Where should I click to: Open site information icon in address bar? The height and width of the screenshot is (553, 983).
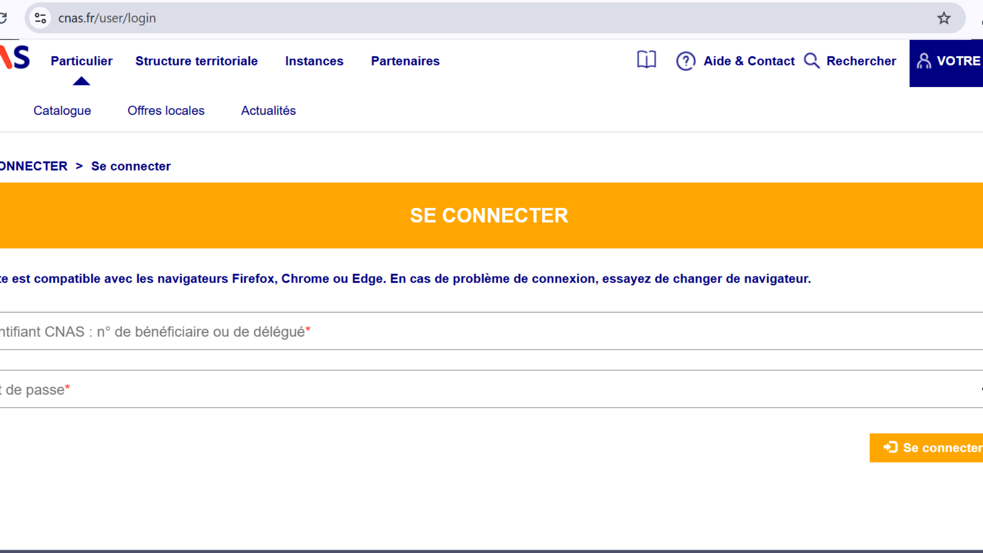(x=40, y=18)
